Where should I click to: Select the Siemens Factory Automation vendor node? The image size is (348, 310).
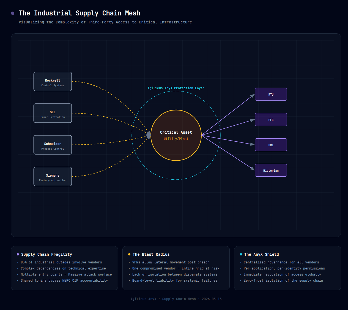coord(53,177)
